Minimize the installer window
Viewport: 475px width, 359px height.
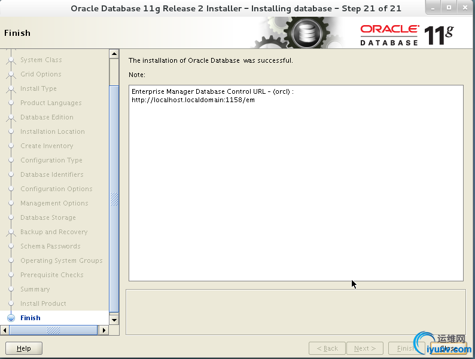[433, 8]
